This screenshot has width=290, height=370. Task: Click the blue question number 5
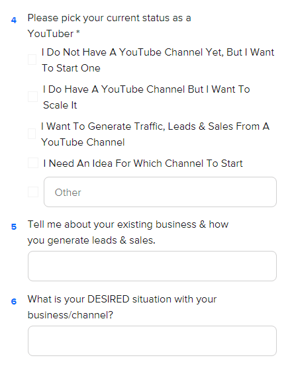coord(14,227)
